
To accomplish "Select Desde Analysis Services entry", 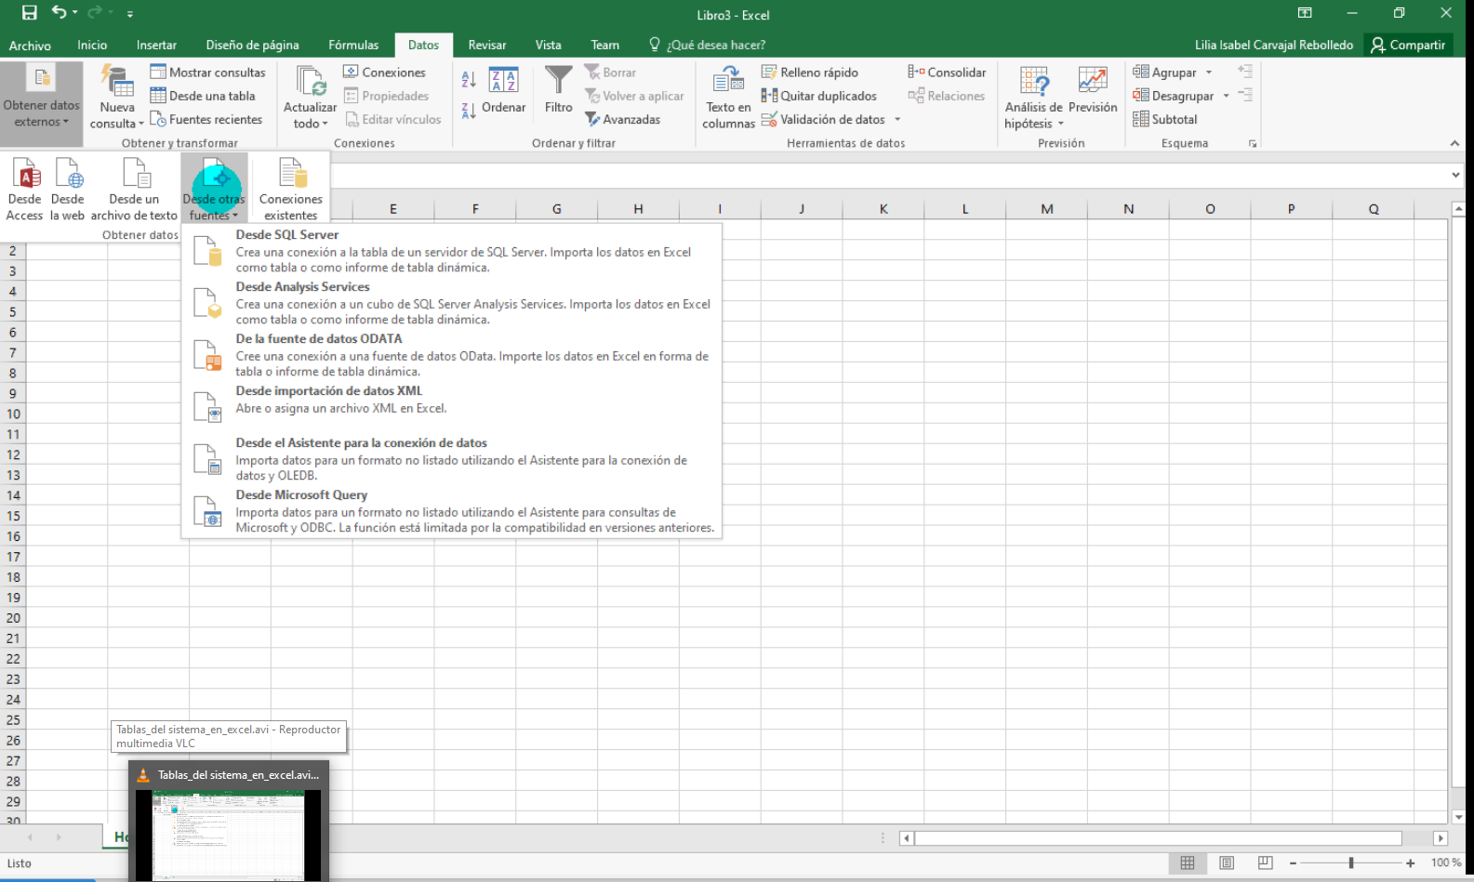I will click(x=452, y=303).
